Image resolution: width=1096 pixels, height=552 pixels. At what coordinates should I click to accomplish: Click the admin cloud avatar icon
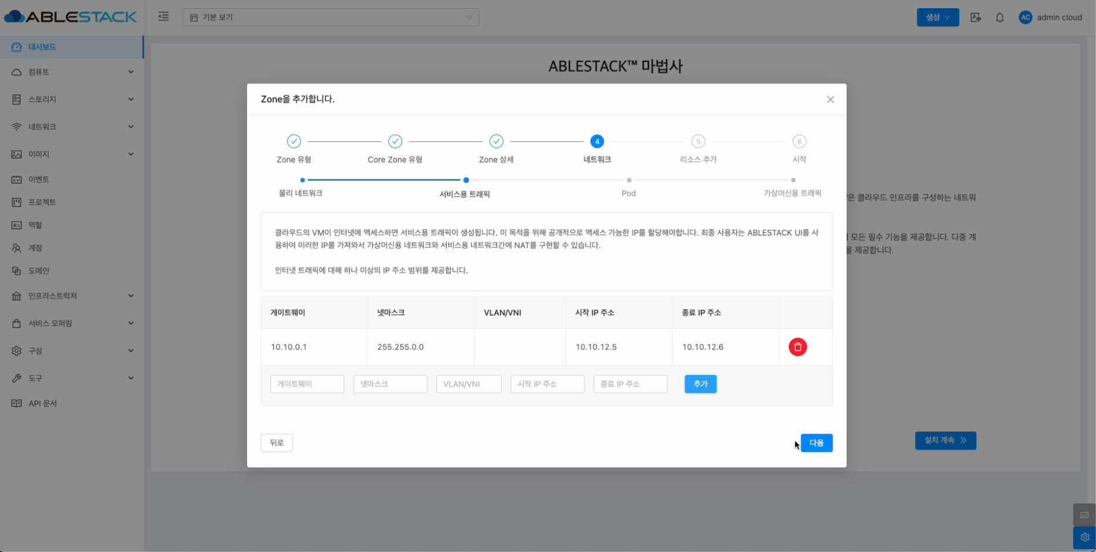click(1025, 18)
